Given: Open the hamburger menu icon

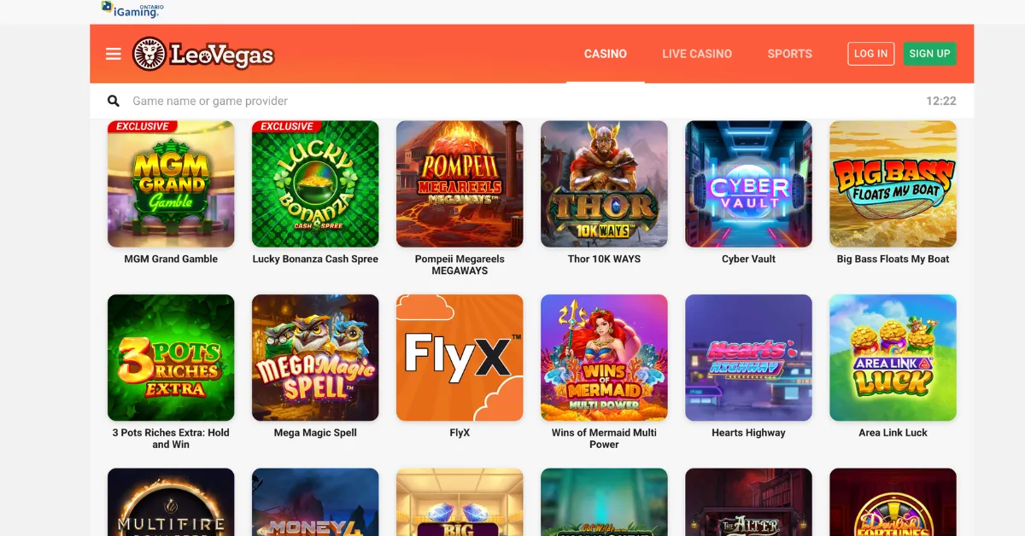Looking at the screenshot, I should 114,54.
